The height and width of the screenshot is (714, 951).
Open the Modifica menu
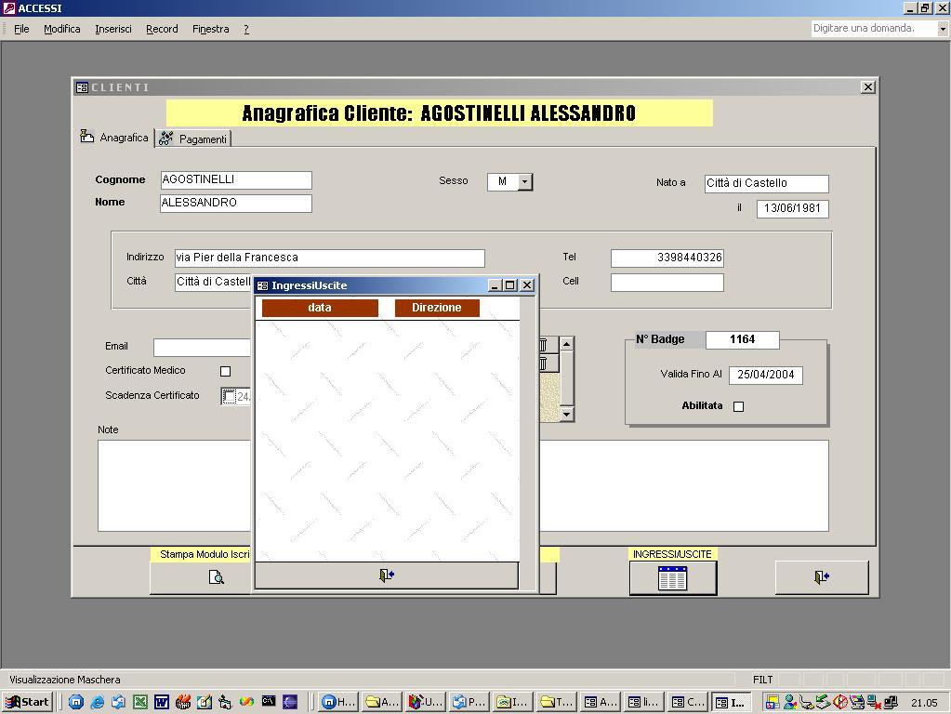(x=62, y=29)
